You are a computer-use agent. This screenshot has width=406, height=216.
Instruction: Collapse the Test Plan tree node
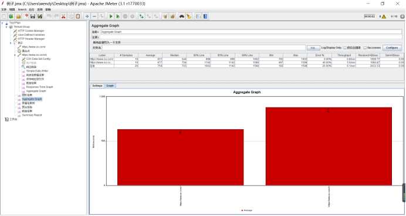(x=2, y=23)
